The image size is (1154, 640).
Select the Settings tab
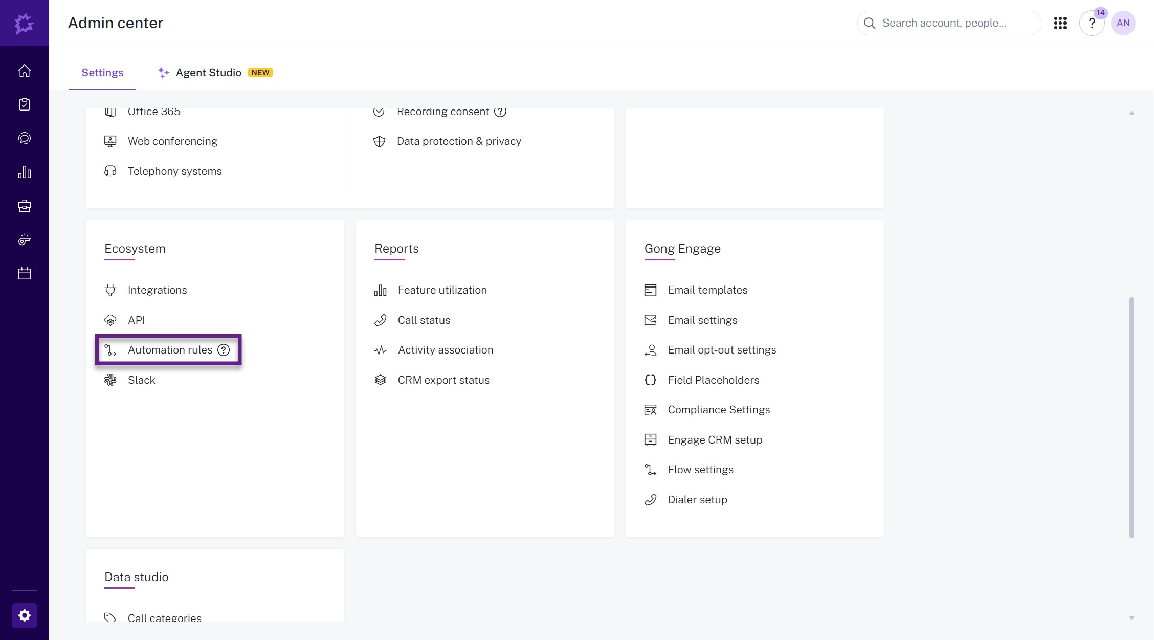[102, 73]
